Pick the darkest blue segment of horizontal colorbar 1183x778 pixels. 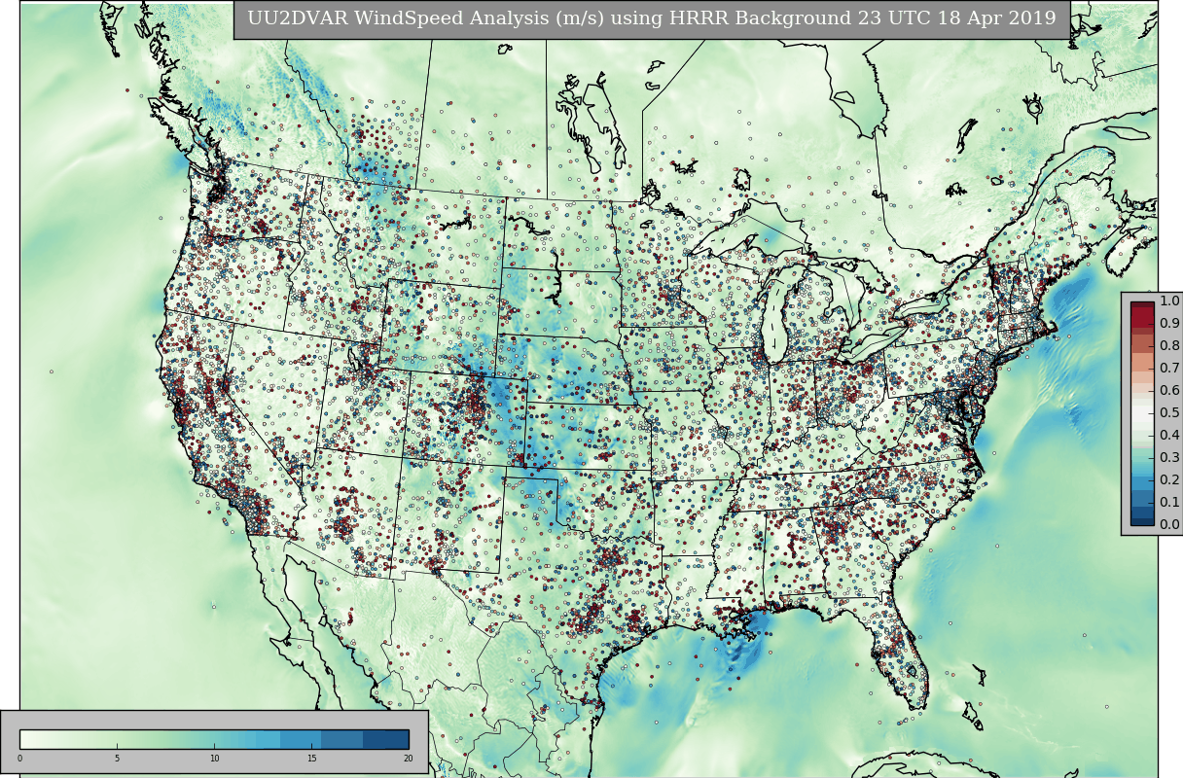pos(385,739)
